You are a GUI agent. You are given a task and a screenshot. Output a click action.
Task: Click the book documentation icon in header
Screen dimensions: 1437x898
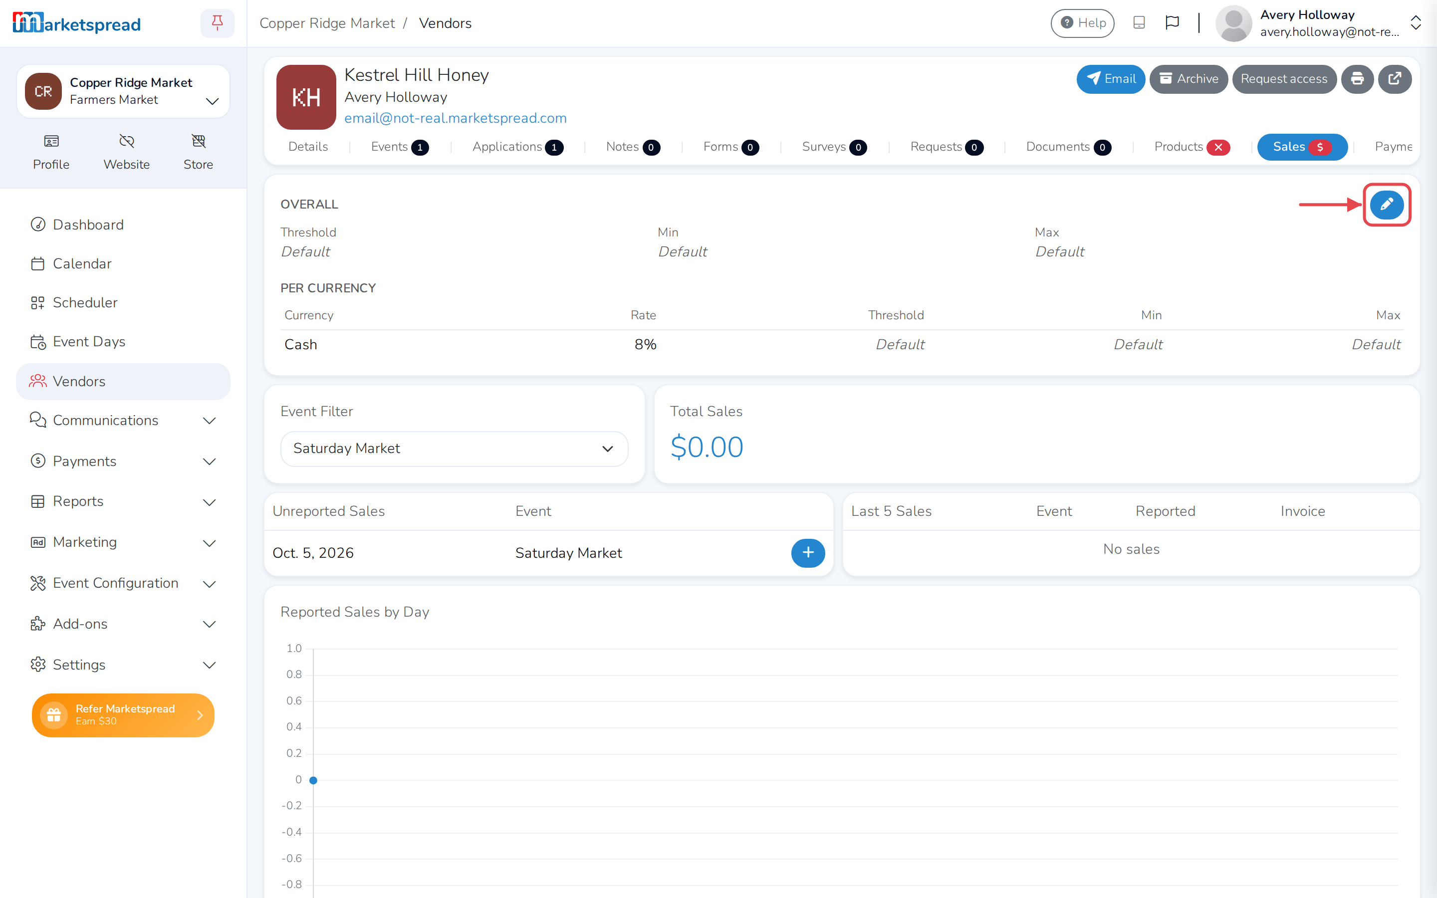pyautogui.click(x=1139, y=22)
